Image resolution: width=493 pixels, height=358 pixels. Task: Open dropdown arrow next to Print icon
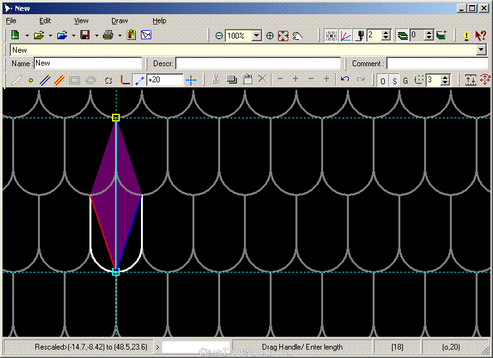coord(120,36)
